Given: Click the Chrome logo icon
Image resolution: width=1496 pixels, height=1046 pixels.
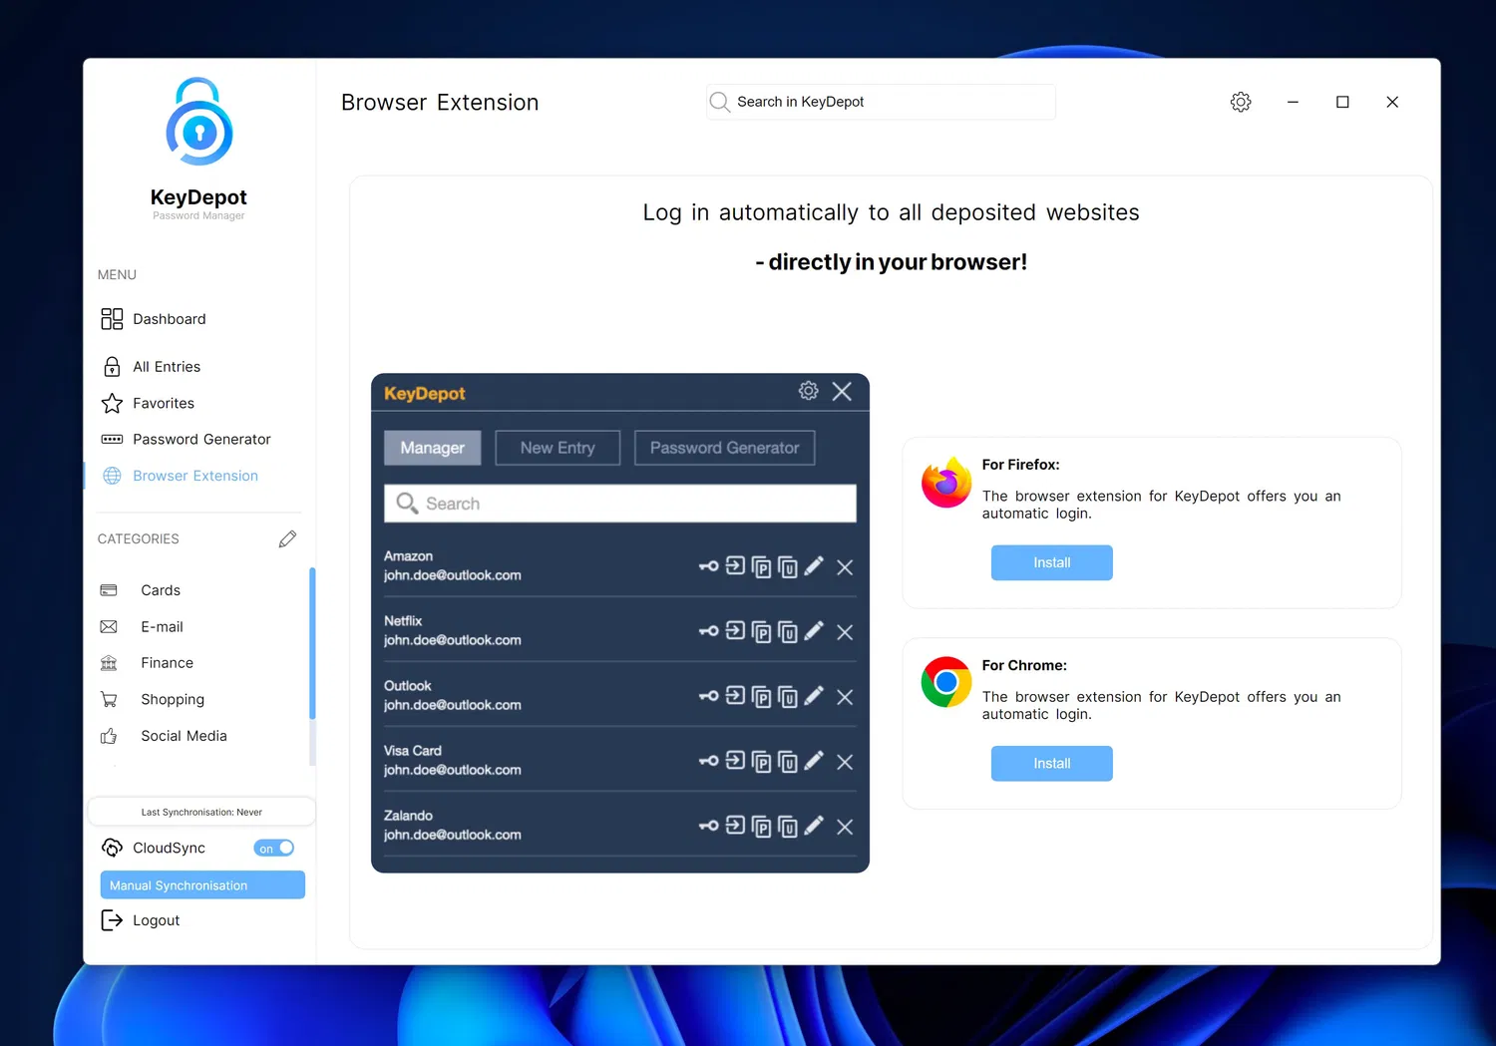Looking at the screenshot, I should [x=946, y=682].
